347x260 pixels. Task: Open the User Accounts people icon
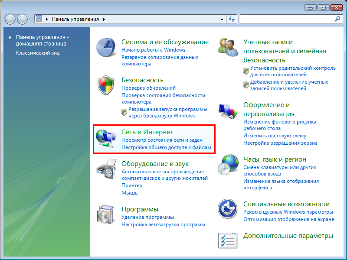pos(228,47)
